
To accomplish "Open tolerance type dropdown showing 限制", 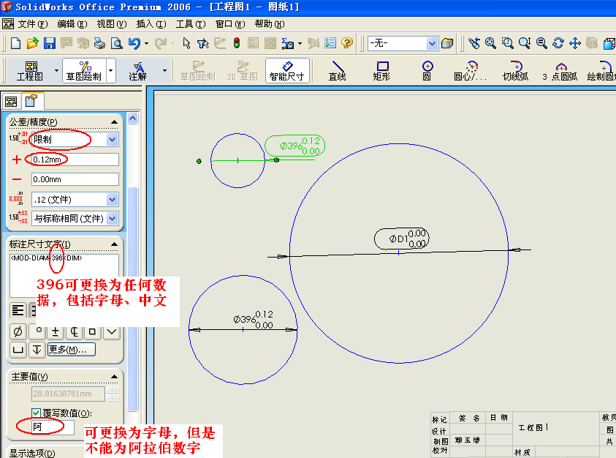I will (113, 139).
